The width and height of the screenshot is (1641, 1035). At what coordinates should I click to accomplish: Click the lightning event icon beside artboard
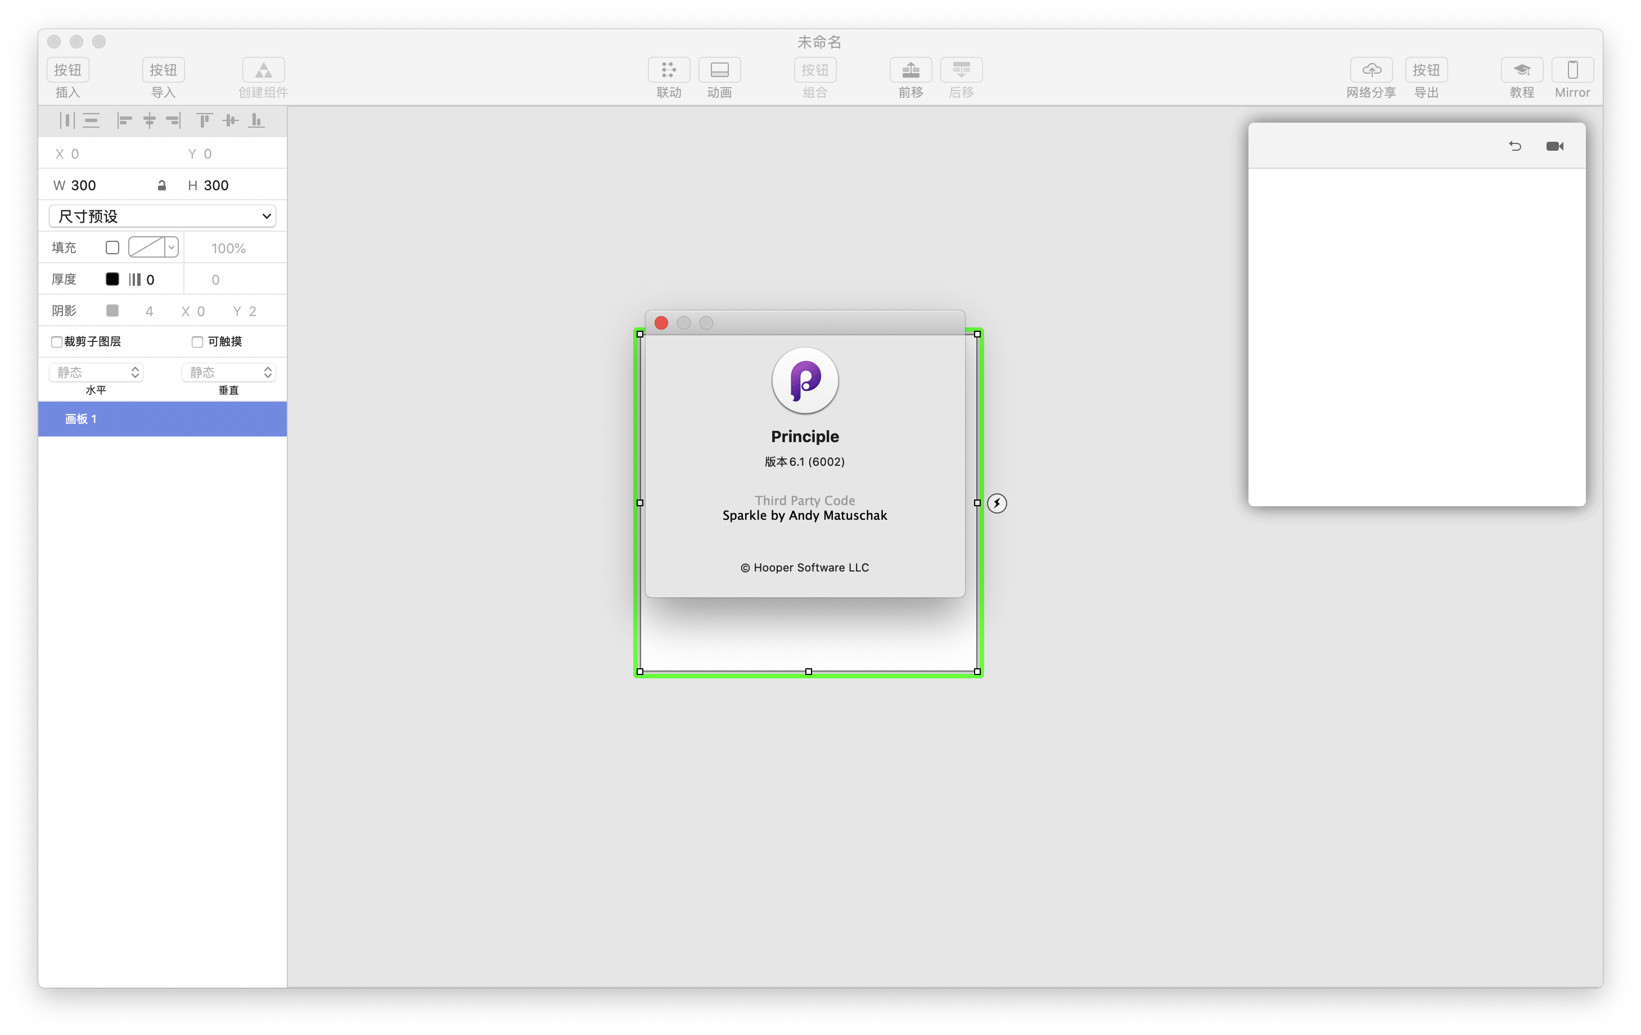(x=997, y=503)
